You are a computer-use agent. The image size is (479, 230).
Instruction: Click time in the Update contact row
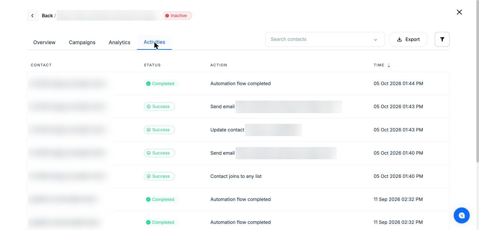tap(399, 130)
